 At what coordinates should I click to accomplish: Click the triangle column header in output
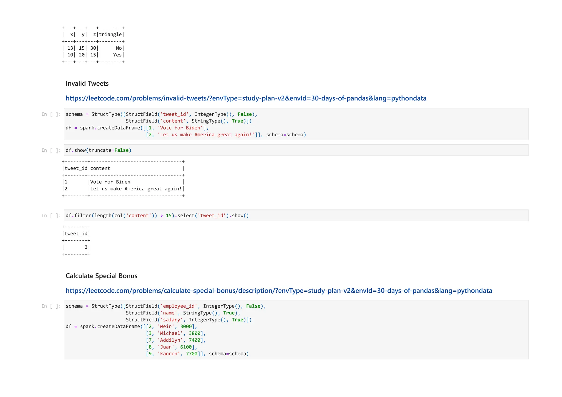click(110, 34)
